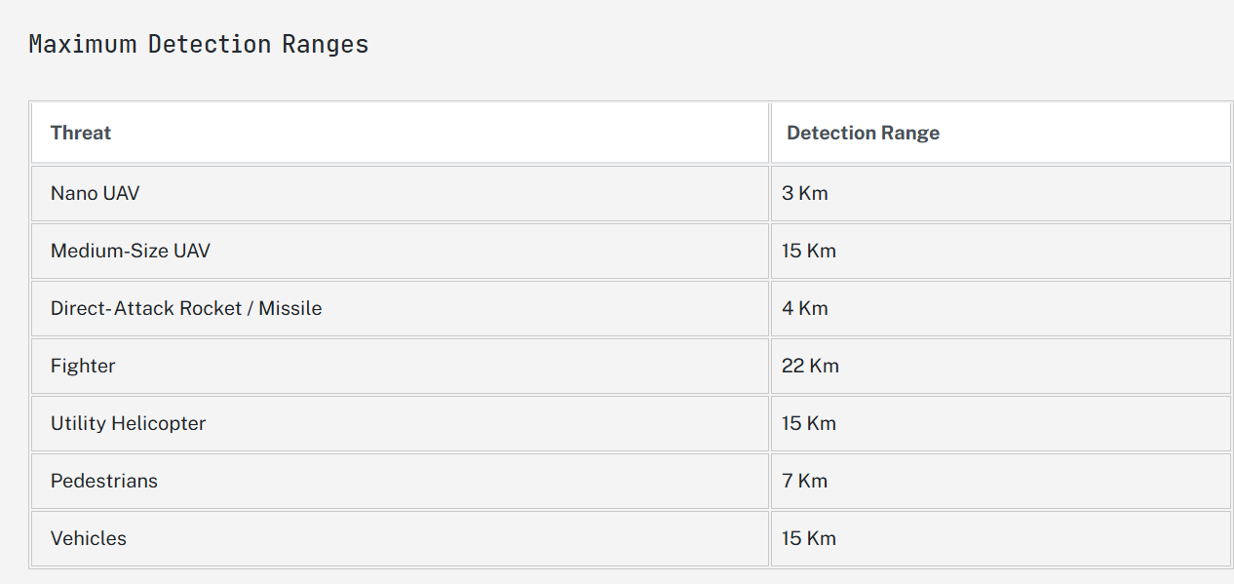Select the 3 Km range cell

[1001, 193]
